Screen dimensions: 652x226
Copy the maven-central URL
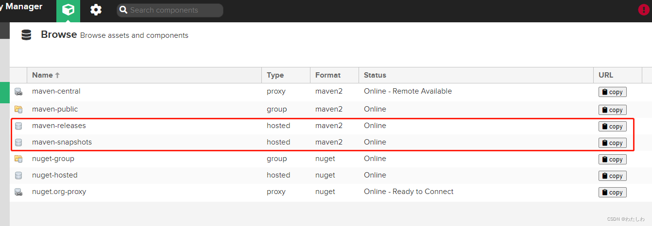(x=612, y=92)
